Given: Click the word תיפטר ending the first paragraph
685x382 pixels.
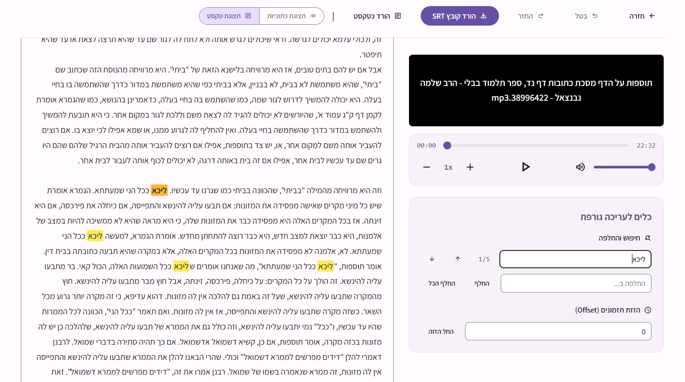Looking at the screenshot, I should [371, 55].
